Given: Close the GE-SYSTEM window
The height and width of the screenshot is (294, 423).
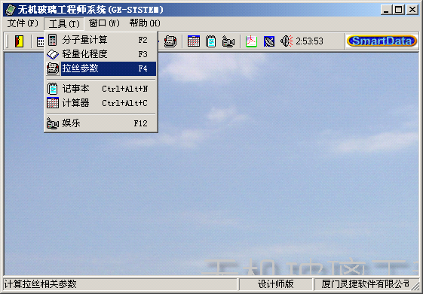Looking at the screenshot, I should [x=412, y=10].
